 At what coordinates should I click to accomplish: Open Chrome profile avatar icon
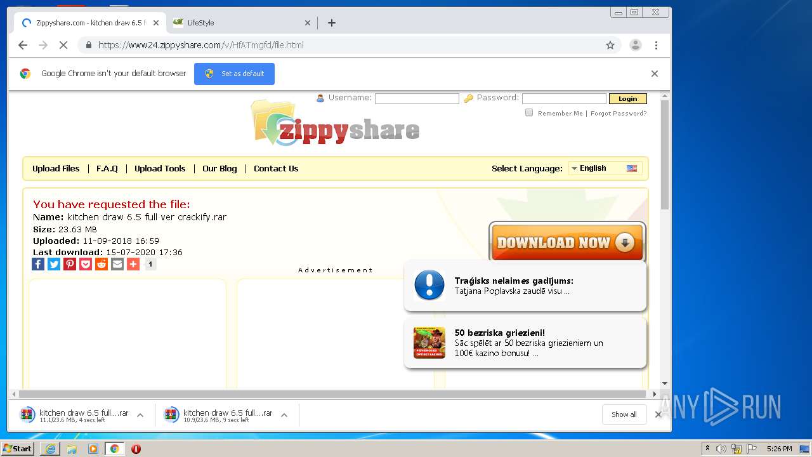(635, 45)
